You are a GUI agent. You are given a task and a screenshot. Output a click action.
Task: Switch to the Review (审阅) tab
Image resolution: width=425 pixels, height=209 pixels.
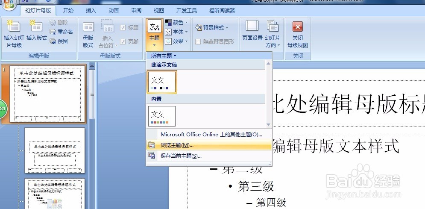tap(136, 11)
